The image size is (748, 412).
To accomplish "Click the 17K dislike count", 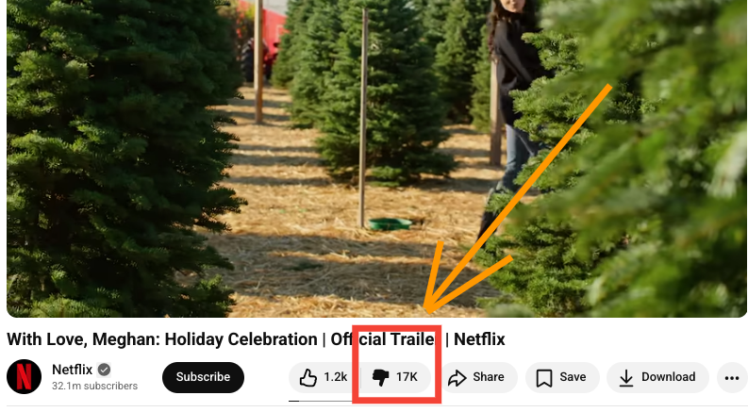I will pos(407,377).
